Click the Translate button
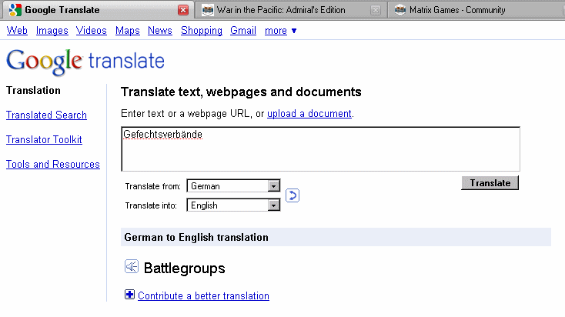This screenshot has height=317, width=565. pos(490,183)
